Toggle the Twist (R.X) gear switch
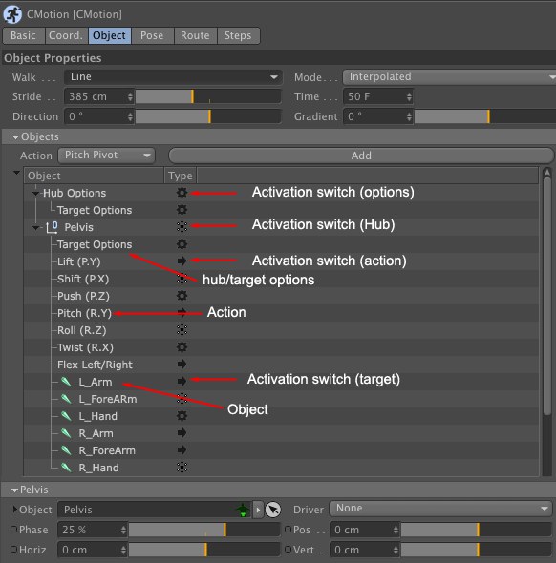556x563 pixels. pyautogui.click(x=182, y=347)
